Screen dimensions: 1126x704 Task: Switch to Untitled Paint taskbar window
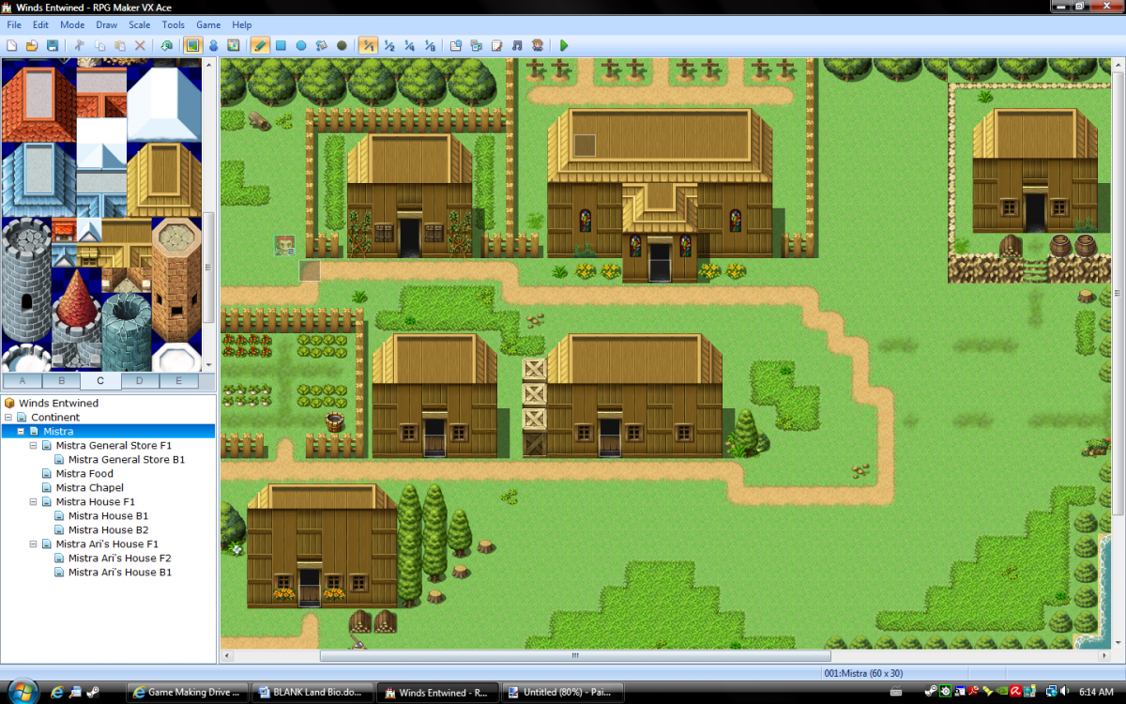click(563, 693)
